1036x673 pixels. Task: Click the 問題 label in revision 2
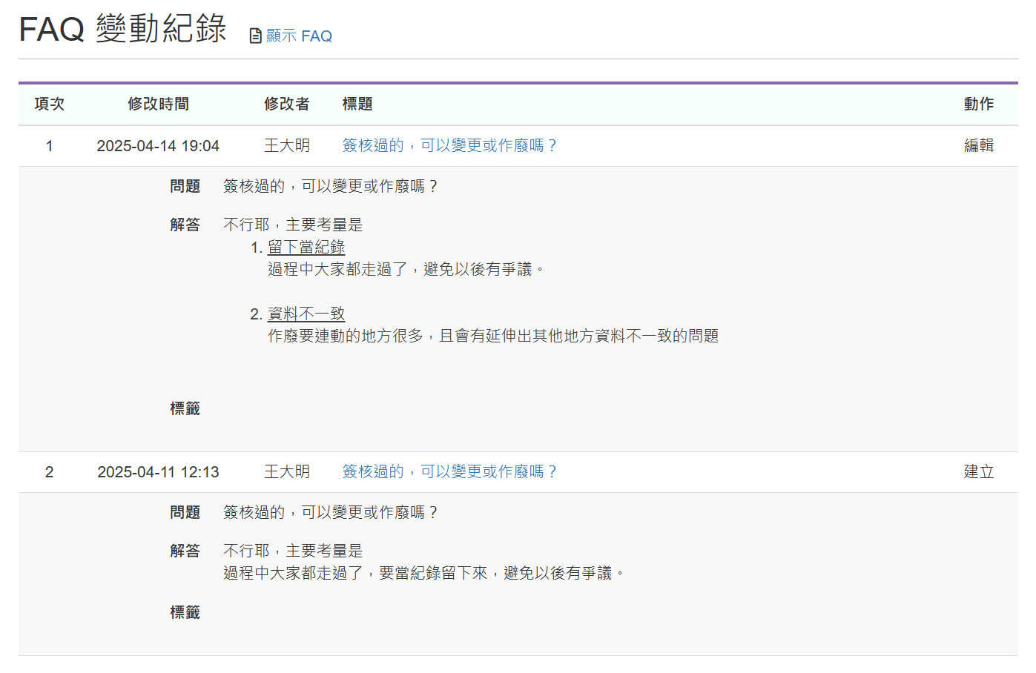[x=186, y=511]
